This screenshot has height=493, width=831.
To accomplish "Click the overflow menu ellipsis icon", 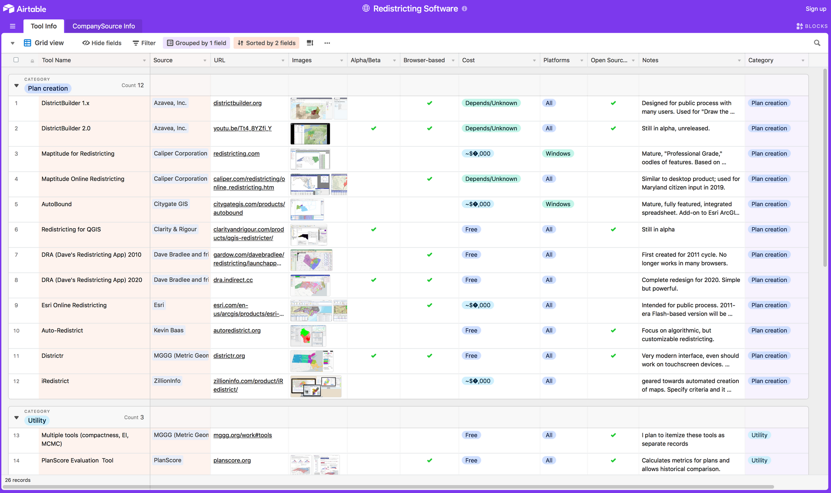I will click(x=327, y=43).
